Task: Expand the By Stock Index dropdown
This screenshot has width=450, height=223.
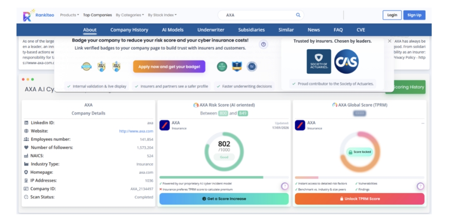Action: pyautogui.click(x=162, y=15)
